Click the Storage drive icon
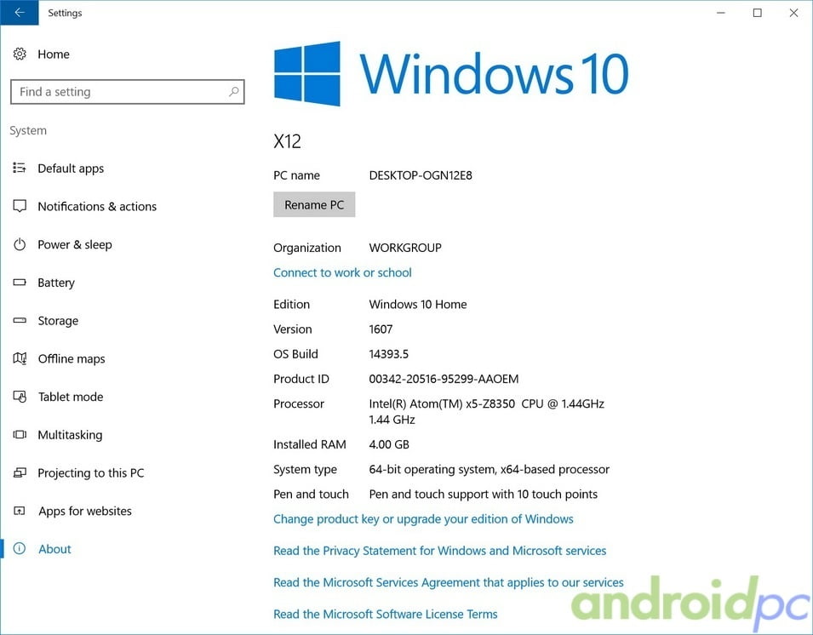 (x=20, y=320)
